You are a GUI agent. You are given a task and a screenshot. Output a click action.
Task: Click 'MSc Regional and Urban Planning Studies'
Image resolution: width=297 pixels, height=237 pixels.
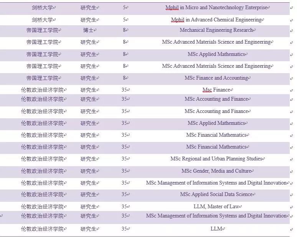(x=216, y=159)
